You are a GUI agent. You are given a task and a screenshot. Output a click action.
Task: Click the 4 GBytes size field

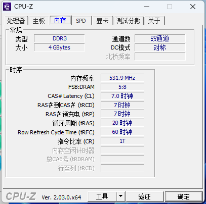coord(59,47)
